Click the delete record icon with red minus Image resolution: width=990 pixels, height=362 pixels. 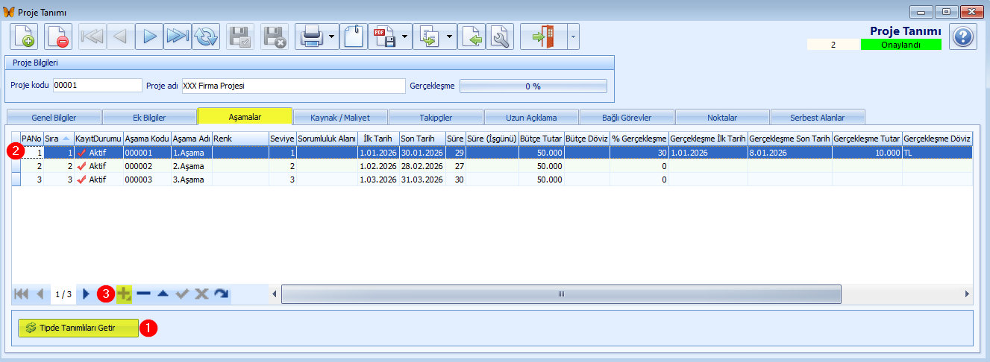[x=57, y=36]
